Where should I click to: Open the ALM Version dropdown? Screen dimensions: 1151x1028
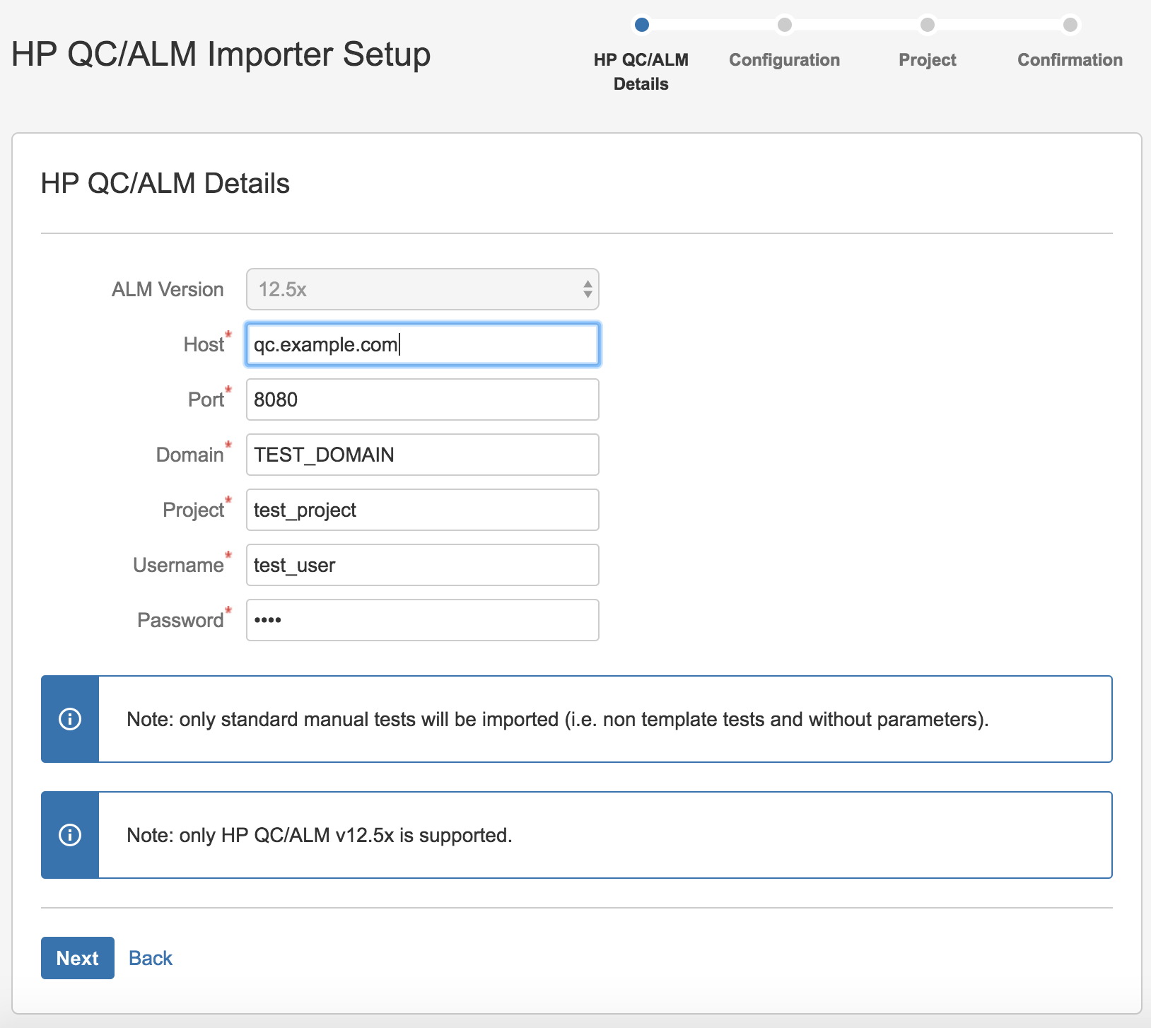pos(422,289)
